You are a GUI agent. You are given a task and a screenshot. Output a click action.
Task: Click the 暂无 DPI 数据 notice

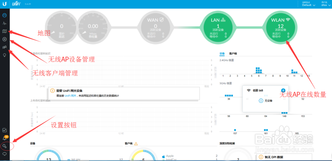coord(284,157)
